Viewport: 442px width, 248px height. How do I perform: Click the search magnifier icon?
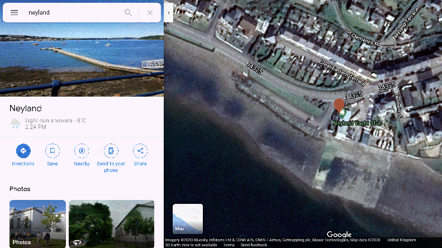(x=129, y=12)
